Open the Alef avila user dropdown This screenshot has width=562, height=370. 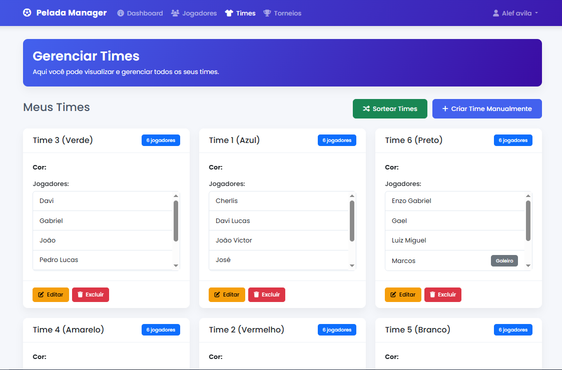515,13
